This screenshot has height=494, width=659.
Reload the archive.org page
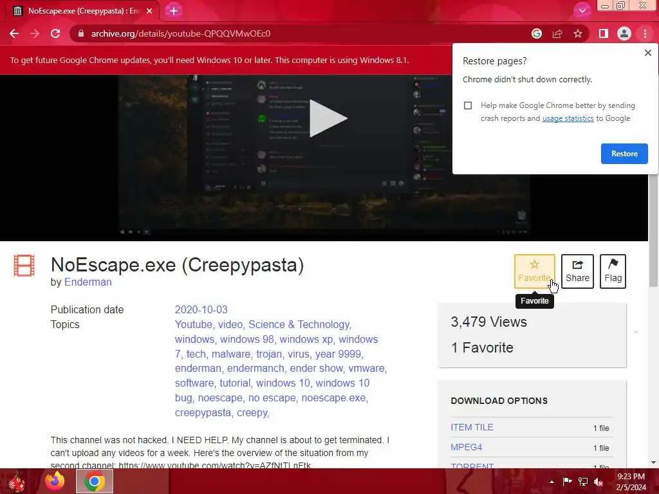click(x=55, y=33)
